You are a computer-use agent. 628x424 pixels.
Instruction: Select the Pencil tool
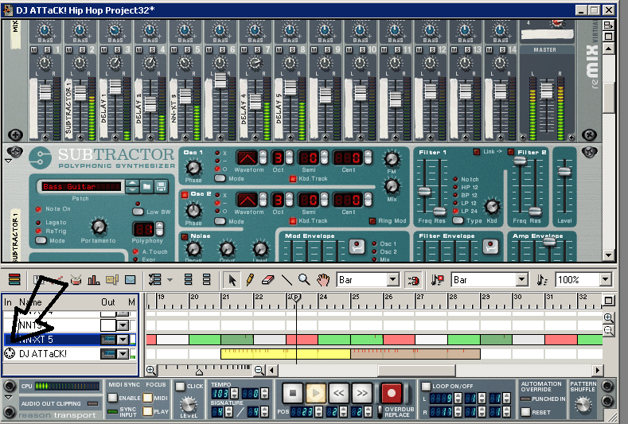tap(250, 279)
